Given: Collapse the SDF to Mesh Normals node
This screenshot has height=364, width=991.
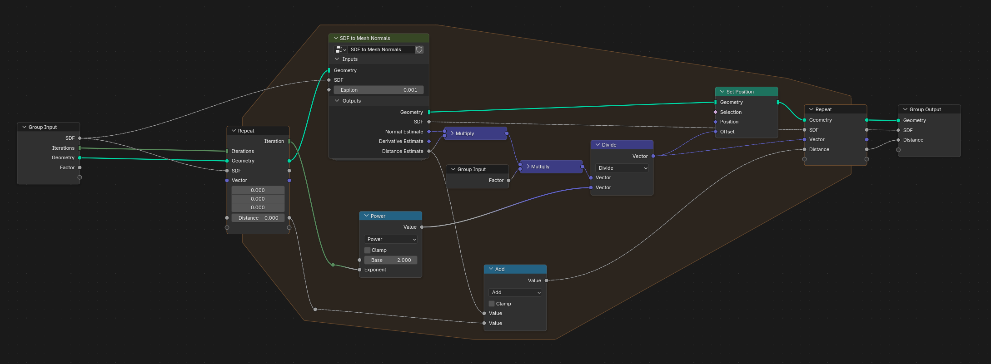Looking at the screenshot, I should (x=336, y=38).
